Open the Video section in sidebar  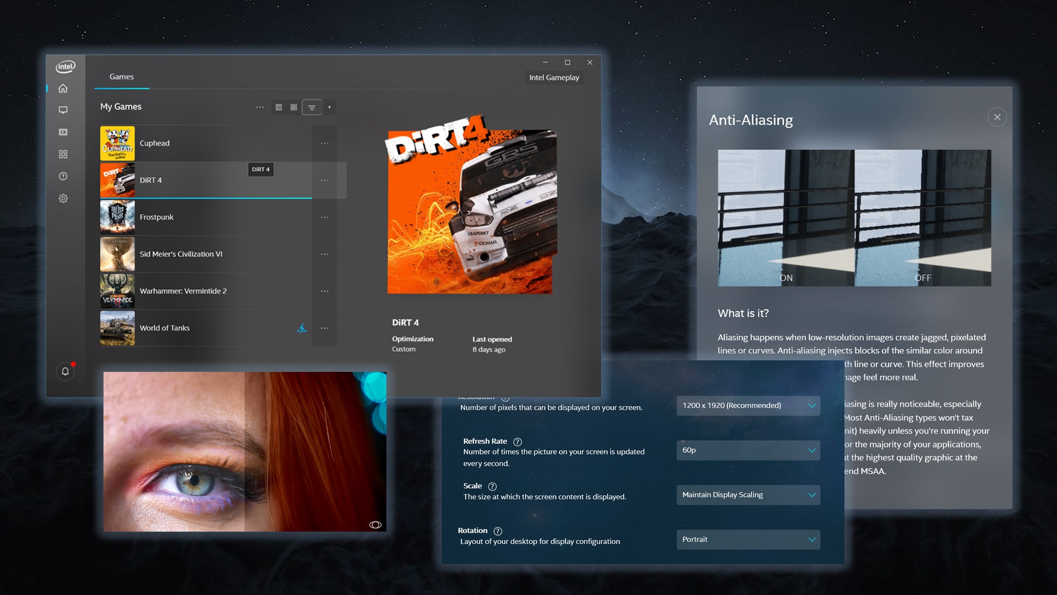(x=63, y=132)
